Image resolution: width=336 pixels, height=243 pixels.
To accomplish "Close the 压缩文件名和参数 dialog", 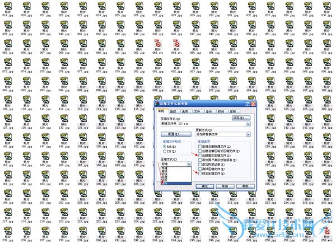I will pos(253,104).
